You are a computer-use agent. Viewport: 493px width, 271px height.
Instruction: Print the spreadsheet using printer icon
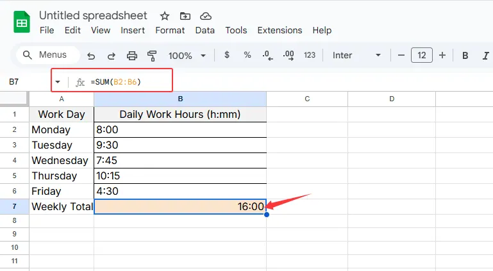(131, 56)
